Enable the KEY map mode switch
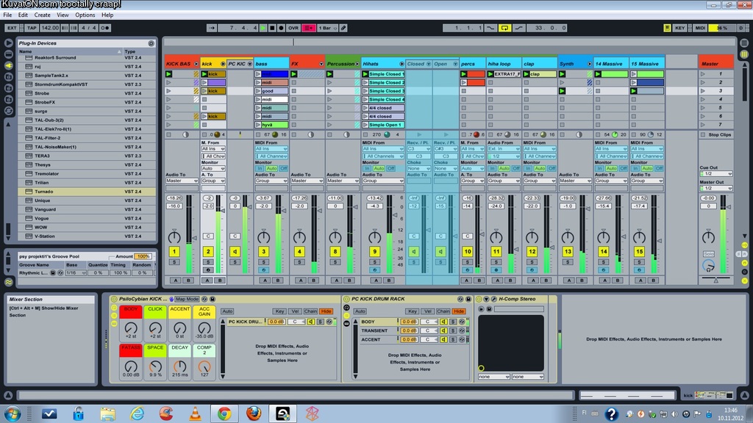This screenshot has width=753, height=423. point(679,28)
